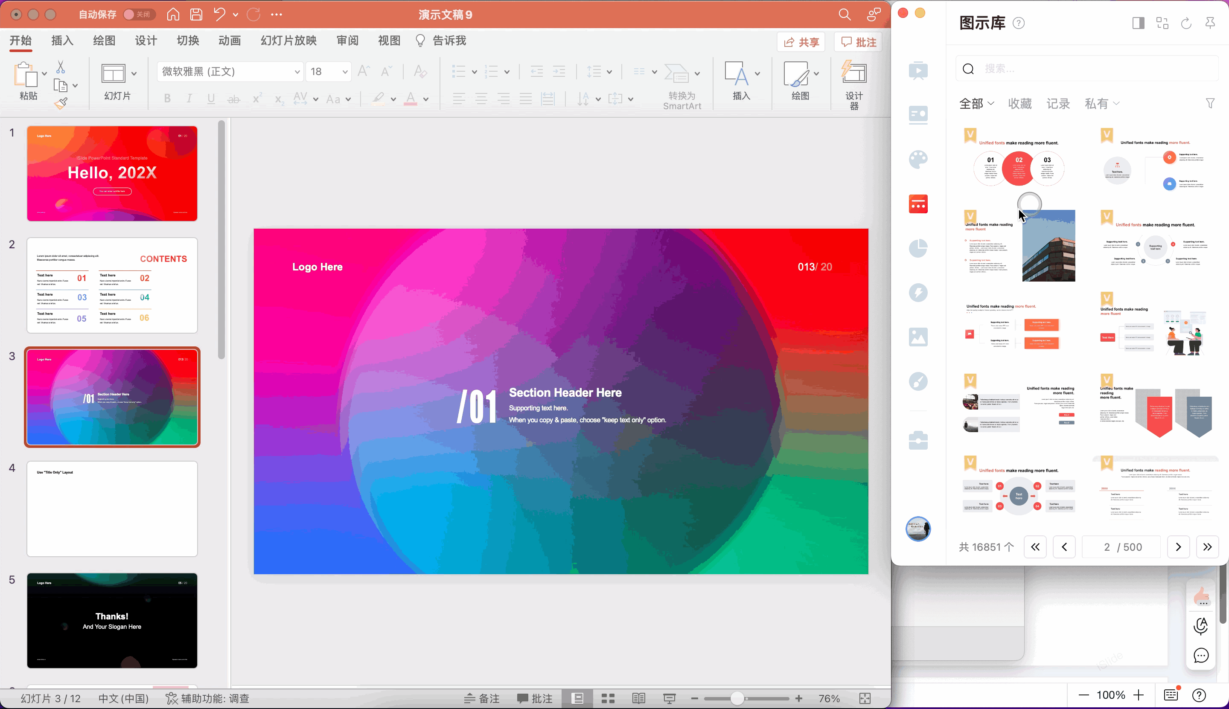Click the 共享 share button
The image size is (1229, 709).
[x=801, y=42]
